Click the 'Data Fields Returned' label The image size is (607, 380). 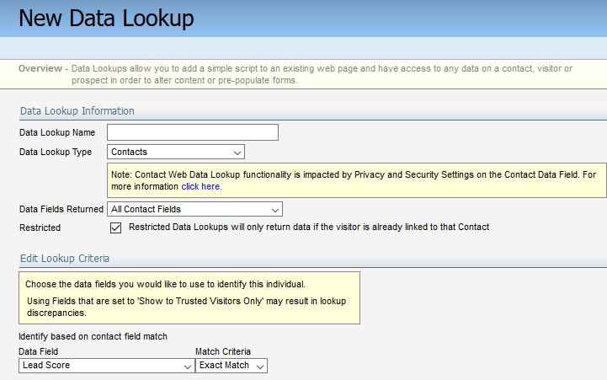tap(61, 209)
